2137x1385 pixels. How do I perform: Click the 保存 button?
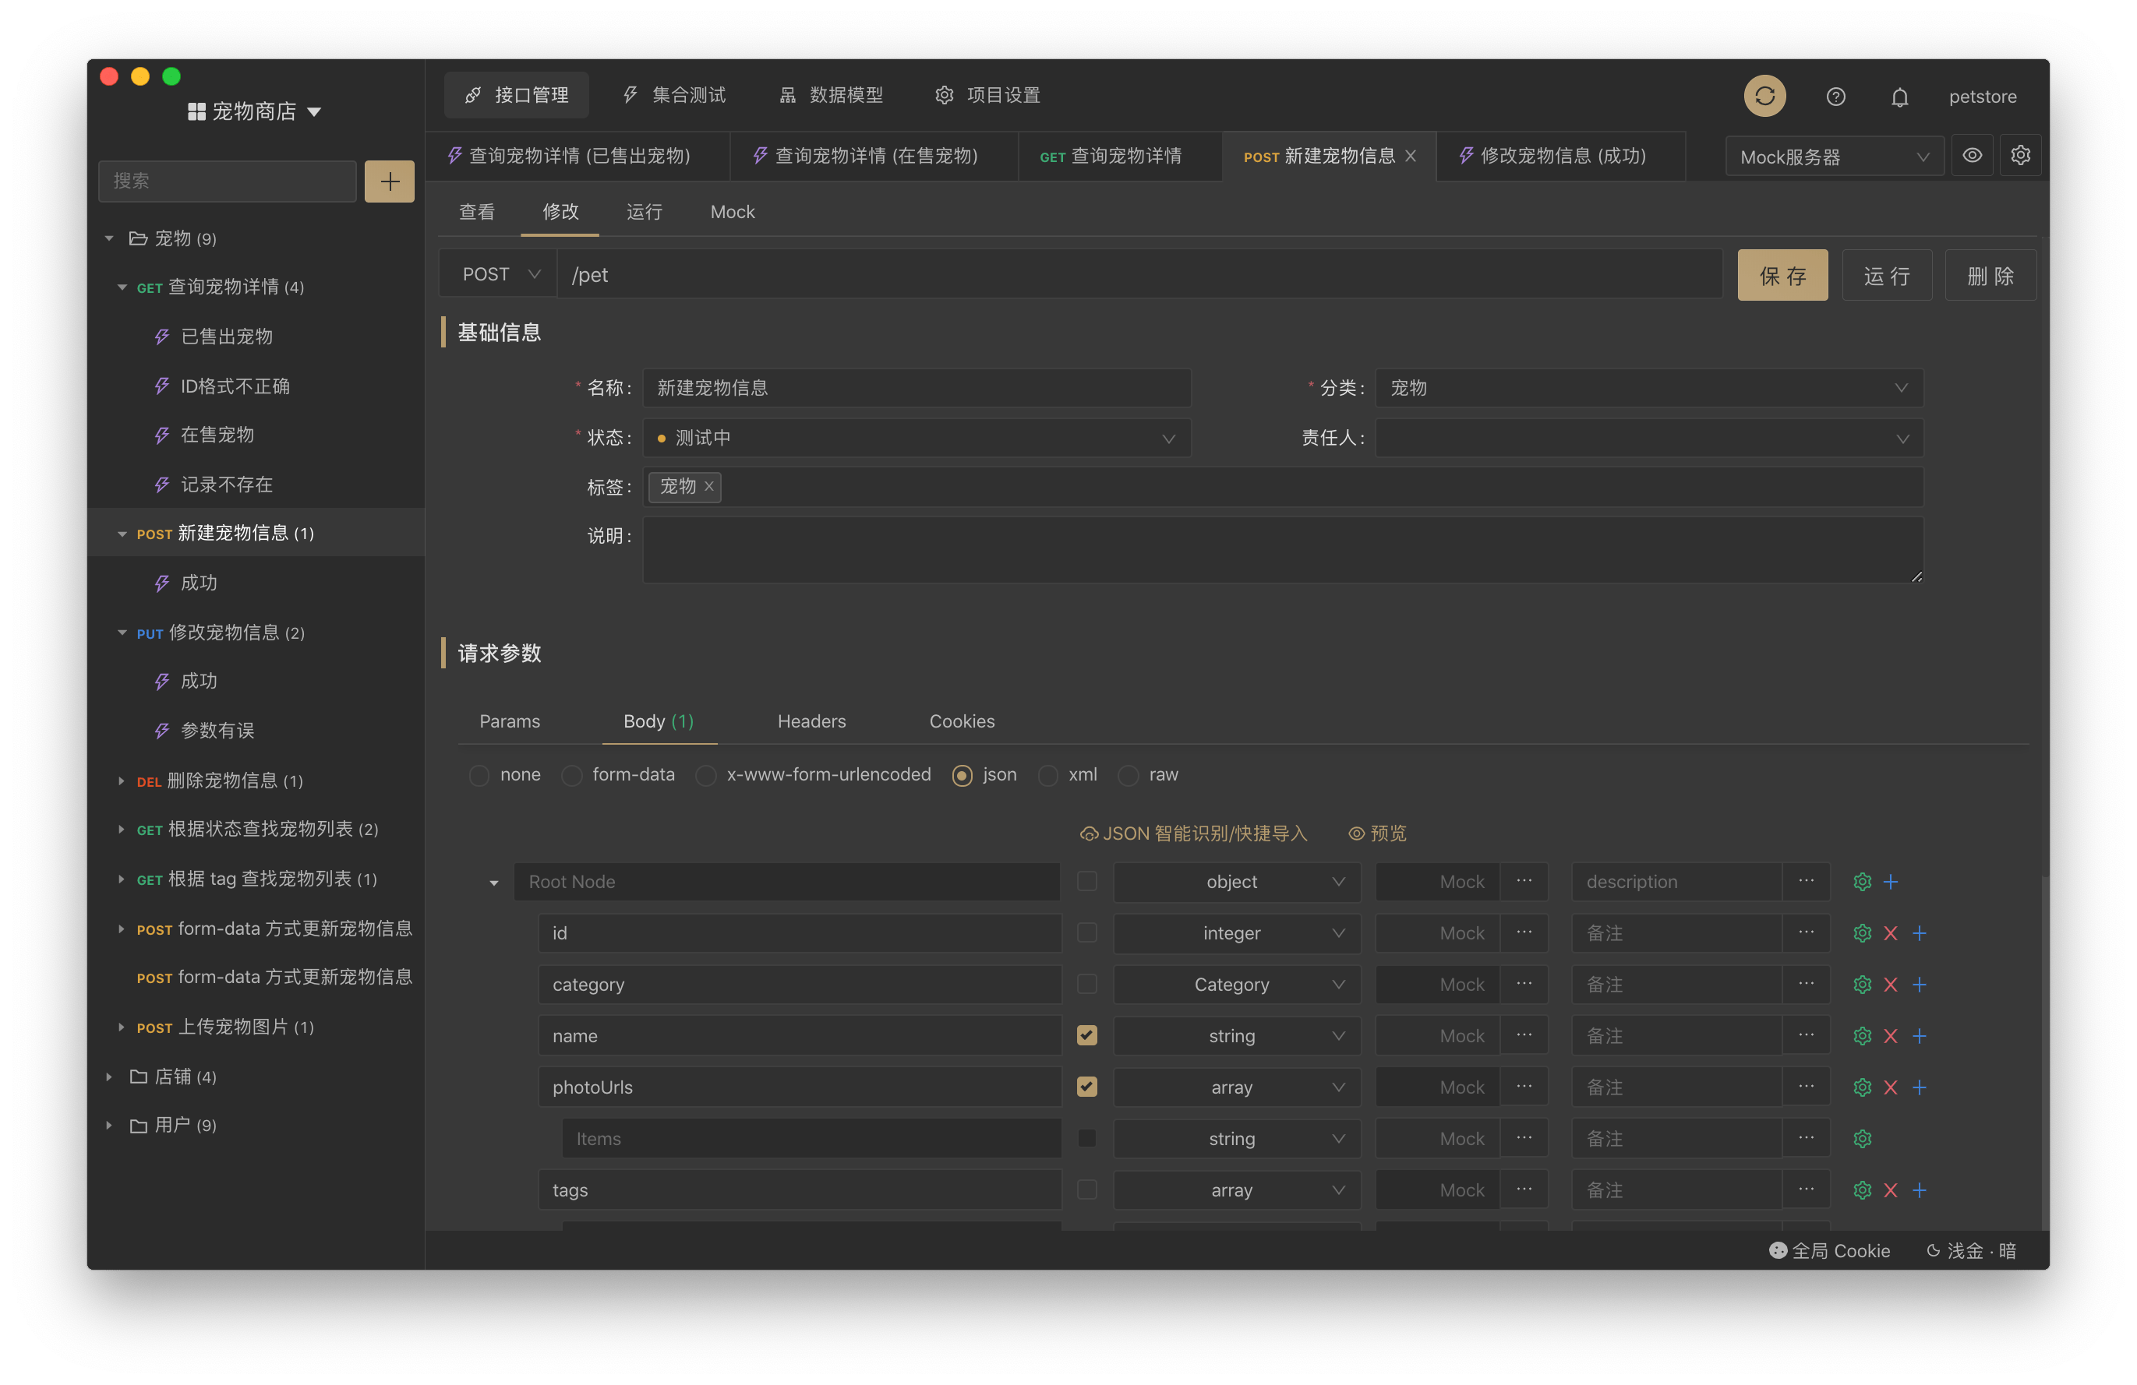(1782, 275)
